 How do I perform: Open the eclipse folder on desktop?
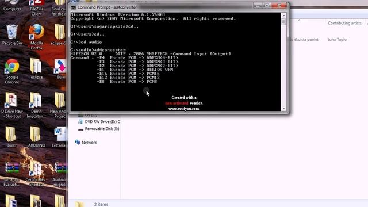[36, 69]
